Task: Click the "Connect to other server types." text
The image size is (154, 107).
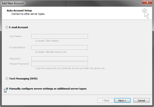Action: point(28,14)
